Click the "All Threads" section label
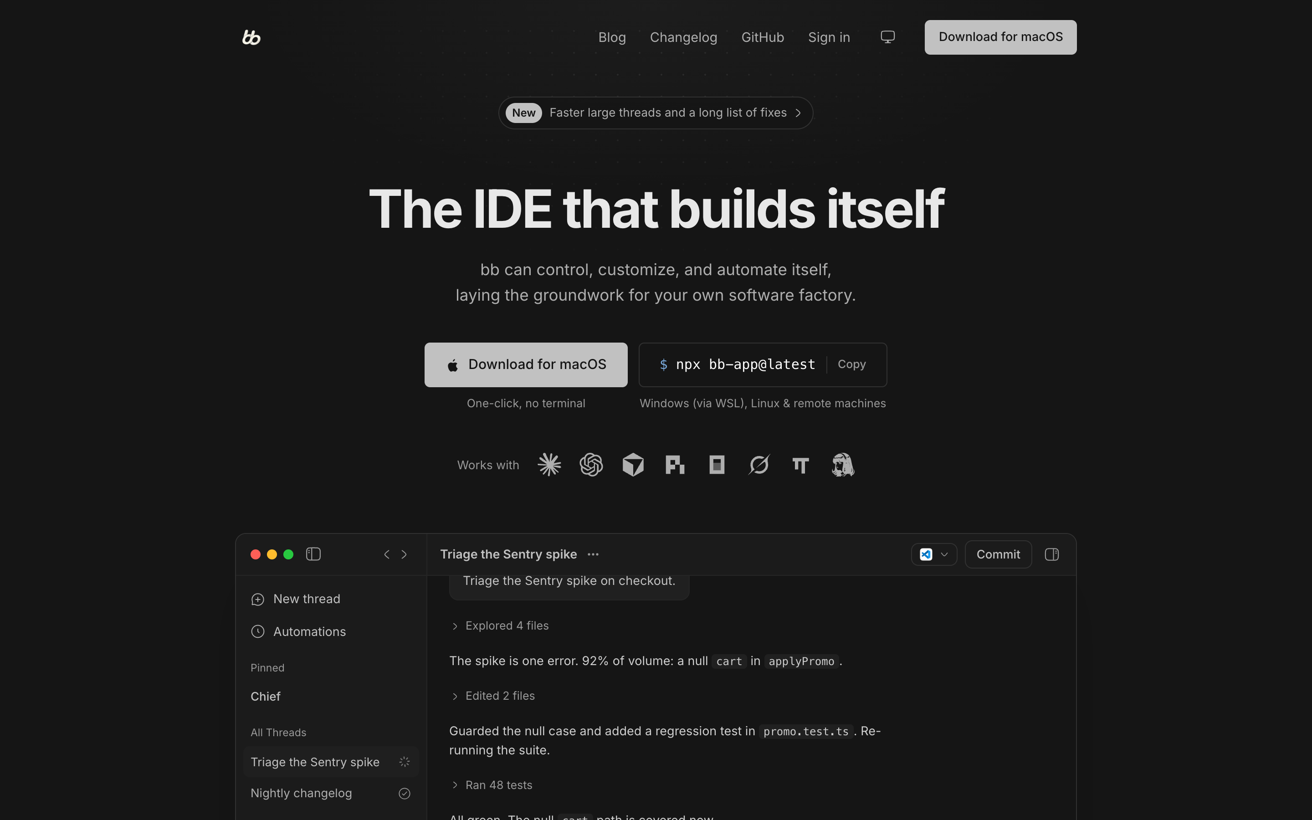This screenshot has width=1312, height=820. click(x=278, y=733)
